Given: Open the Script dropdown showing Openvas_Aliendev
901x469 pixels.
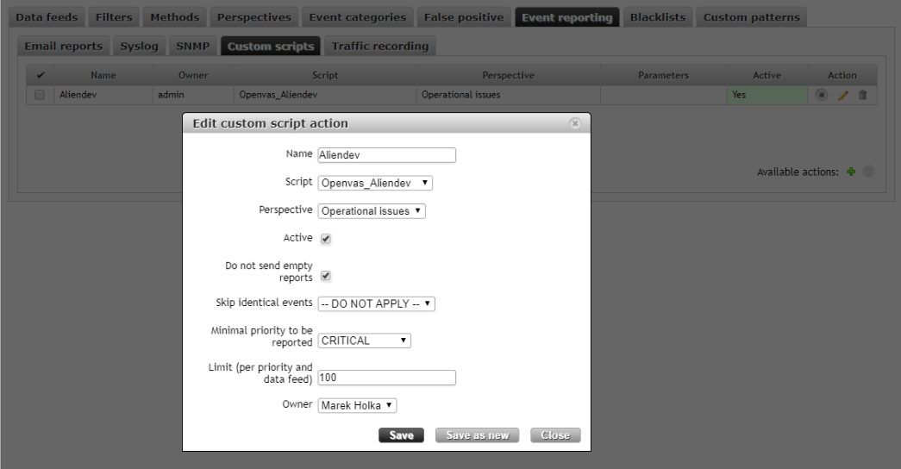Looking at the screenshot, I should click(375, 183).
